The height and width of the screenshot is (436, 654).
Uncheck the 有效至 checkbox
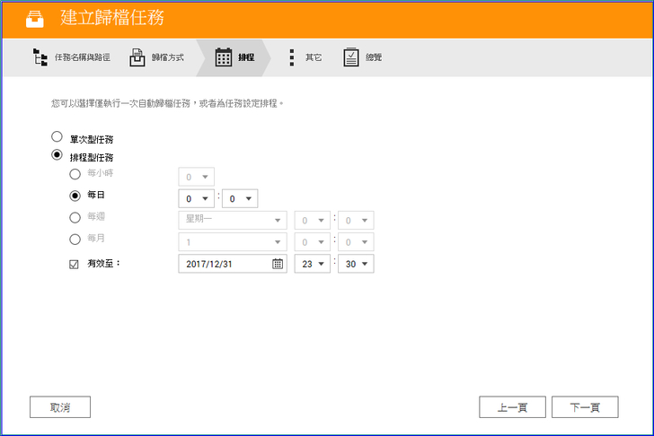75,264
